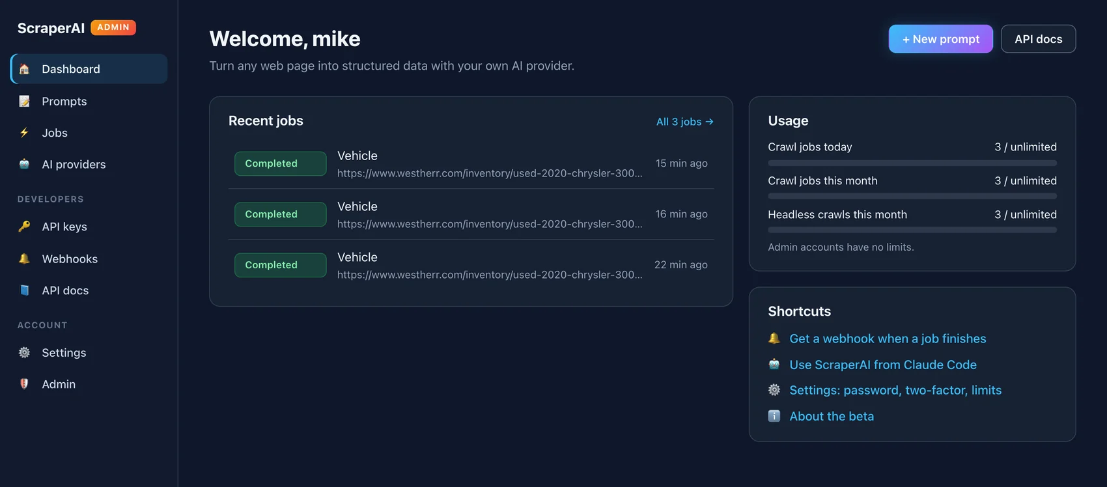1107x487 pixels.
Task: Create a new prompt with + New prompt
Action: [941, 39]
